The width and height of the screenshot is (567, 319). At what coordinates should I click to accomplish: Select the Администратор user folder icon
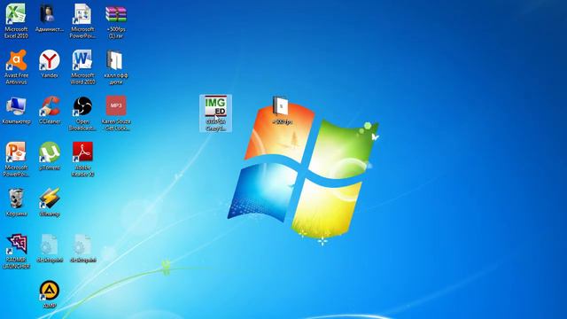tap(50, 18)
